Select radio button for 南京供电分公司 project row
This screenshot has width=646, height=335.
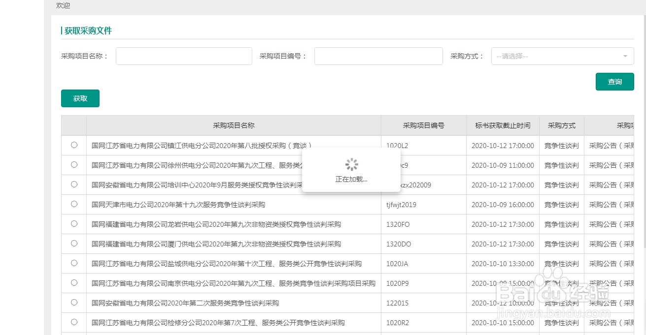(74, 283)
